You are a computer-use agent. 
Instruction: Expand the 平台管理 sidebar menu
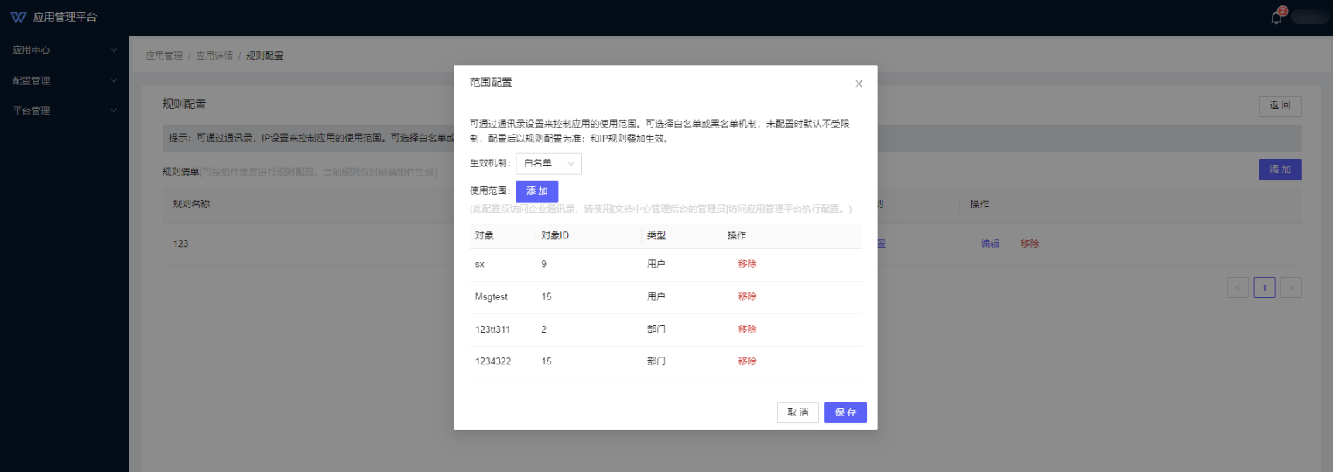click(x=64, y=111)
